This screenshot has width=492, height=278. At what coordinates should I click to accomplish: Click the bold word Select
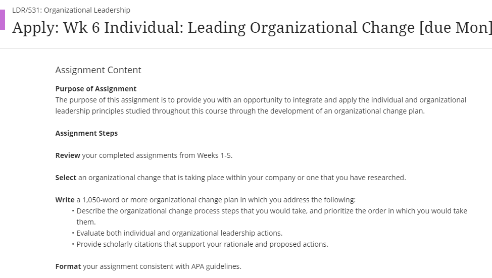click(66, 178)
